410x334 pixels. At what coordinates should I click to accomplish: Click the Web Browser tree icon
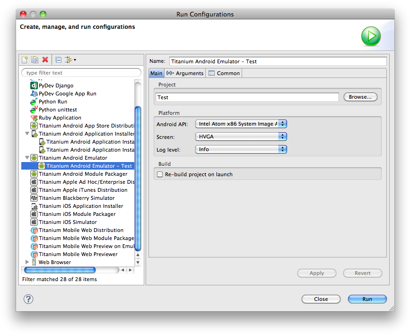click(x=34, y=262)
